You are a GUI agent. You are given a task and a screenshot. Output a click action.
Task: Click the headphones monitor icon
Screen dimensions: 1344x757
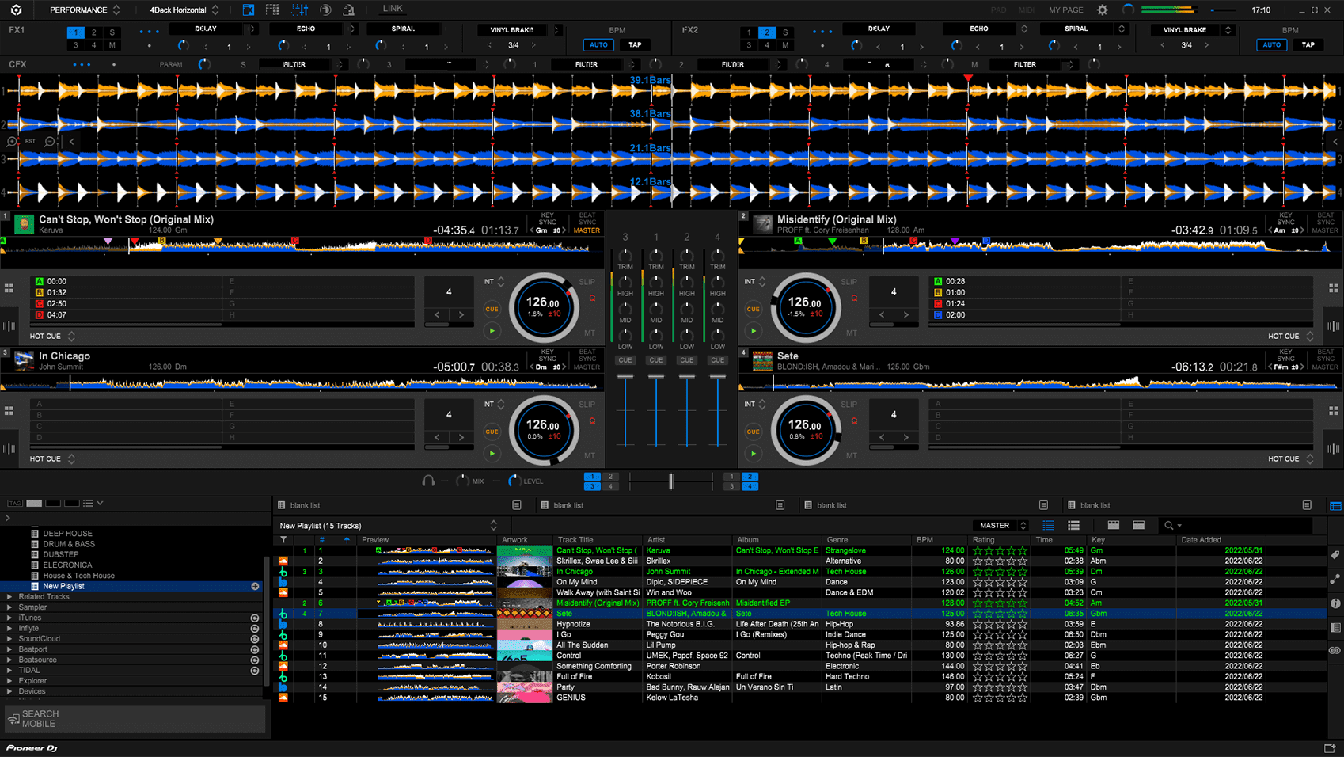428,481
